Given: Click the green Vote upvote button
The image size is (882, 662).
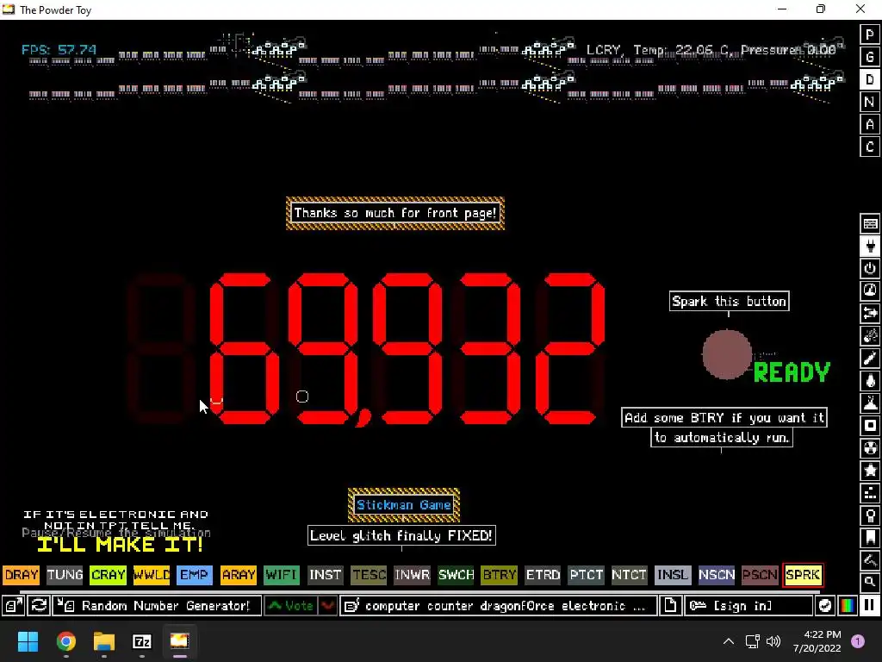Looking at the screenshot, I should click(291, 606).
